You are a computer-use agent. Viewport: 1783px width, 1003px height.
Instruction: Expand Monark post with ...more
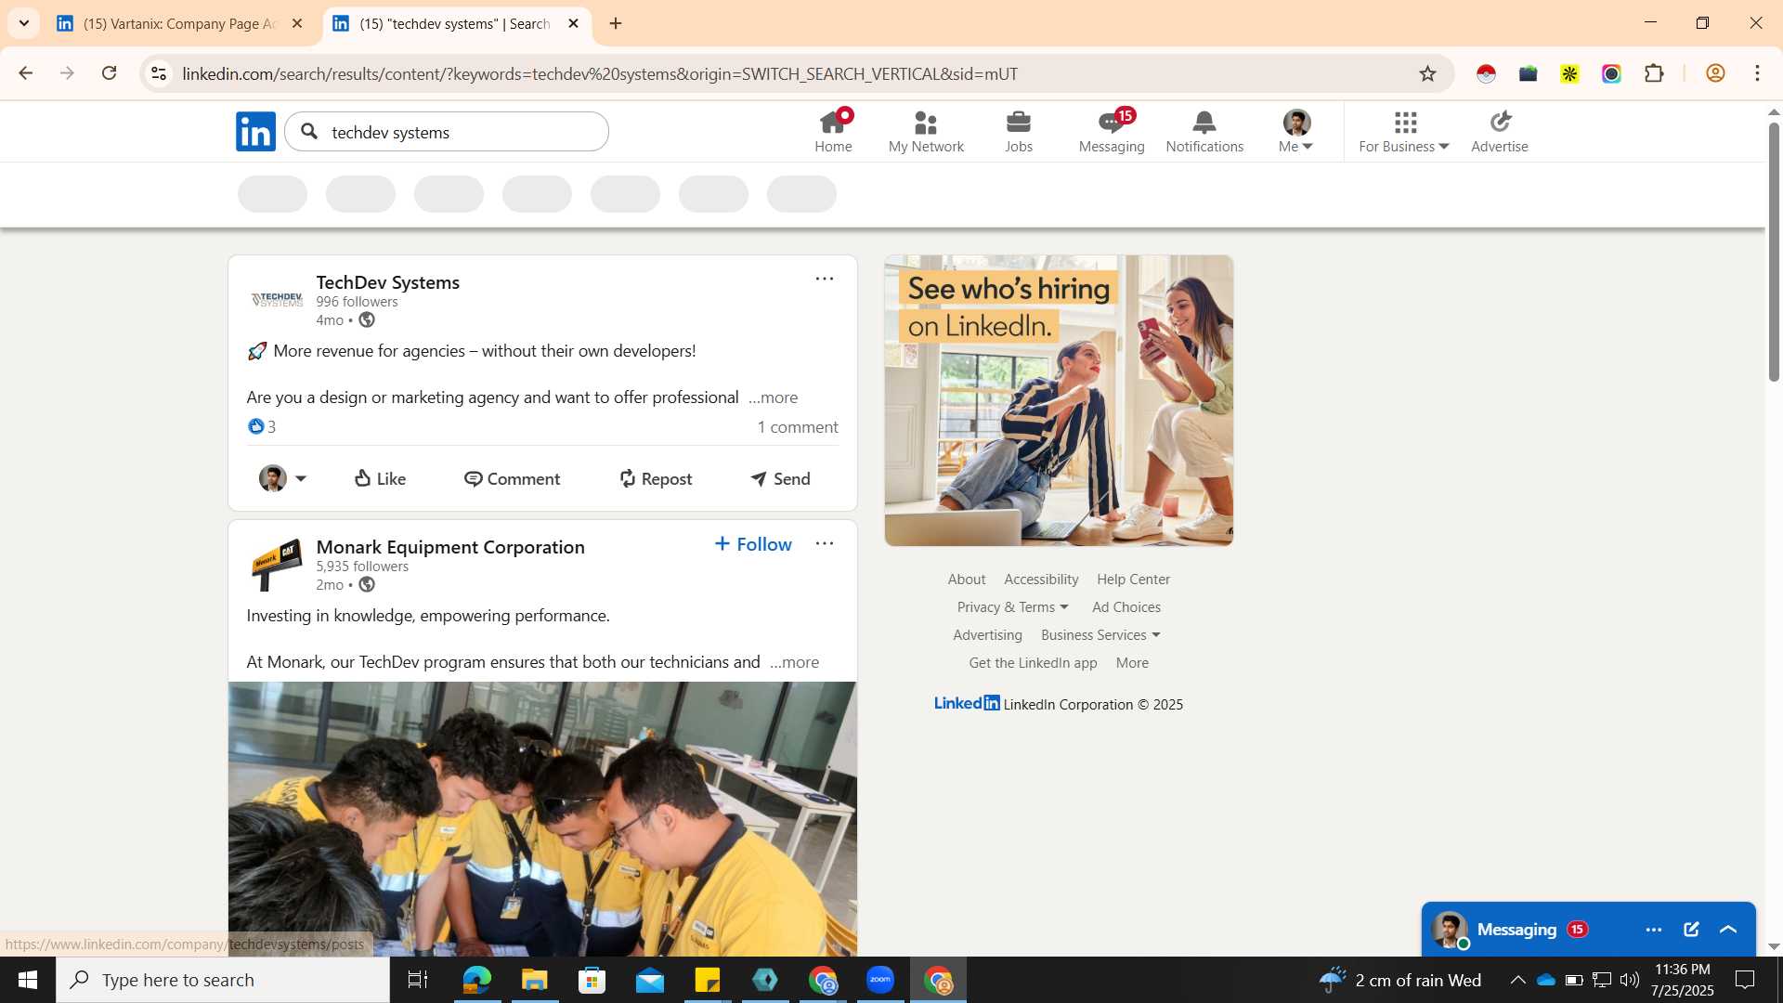(x=795, y=662)
